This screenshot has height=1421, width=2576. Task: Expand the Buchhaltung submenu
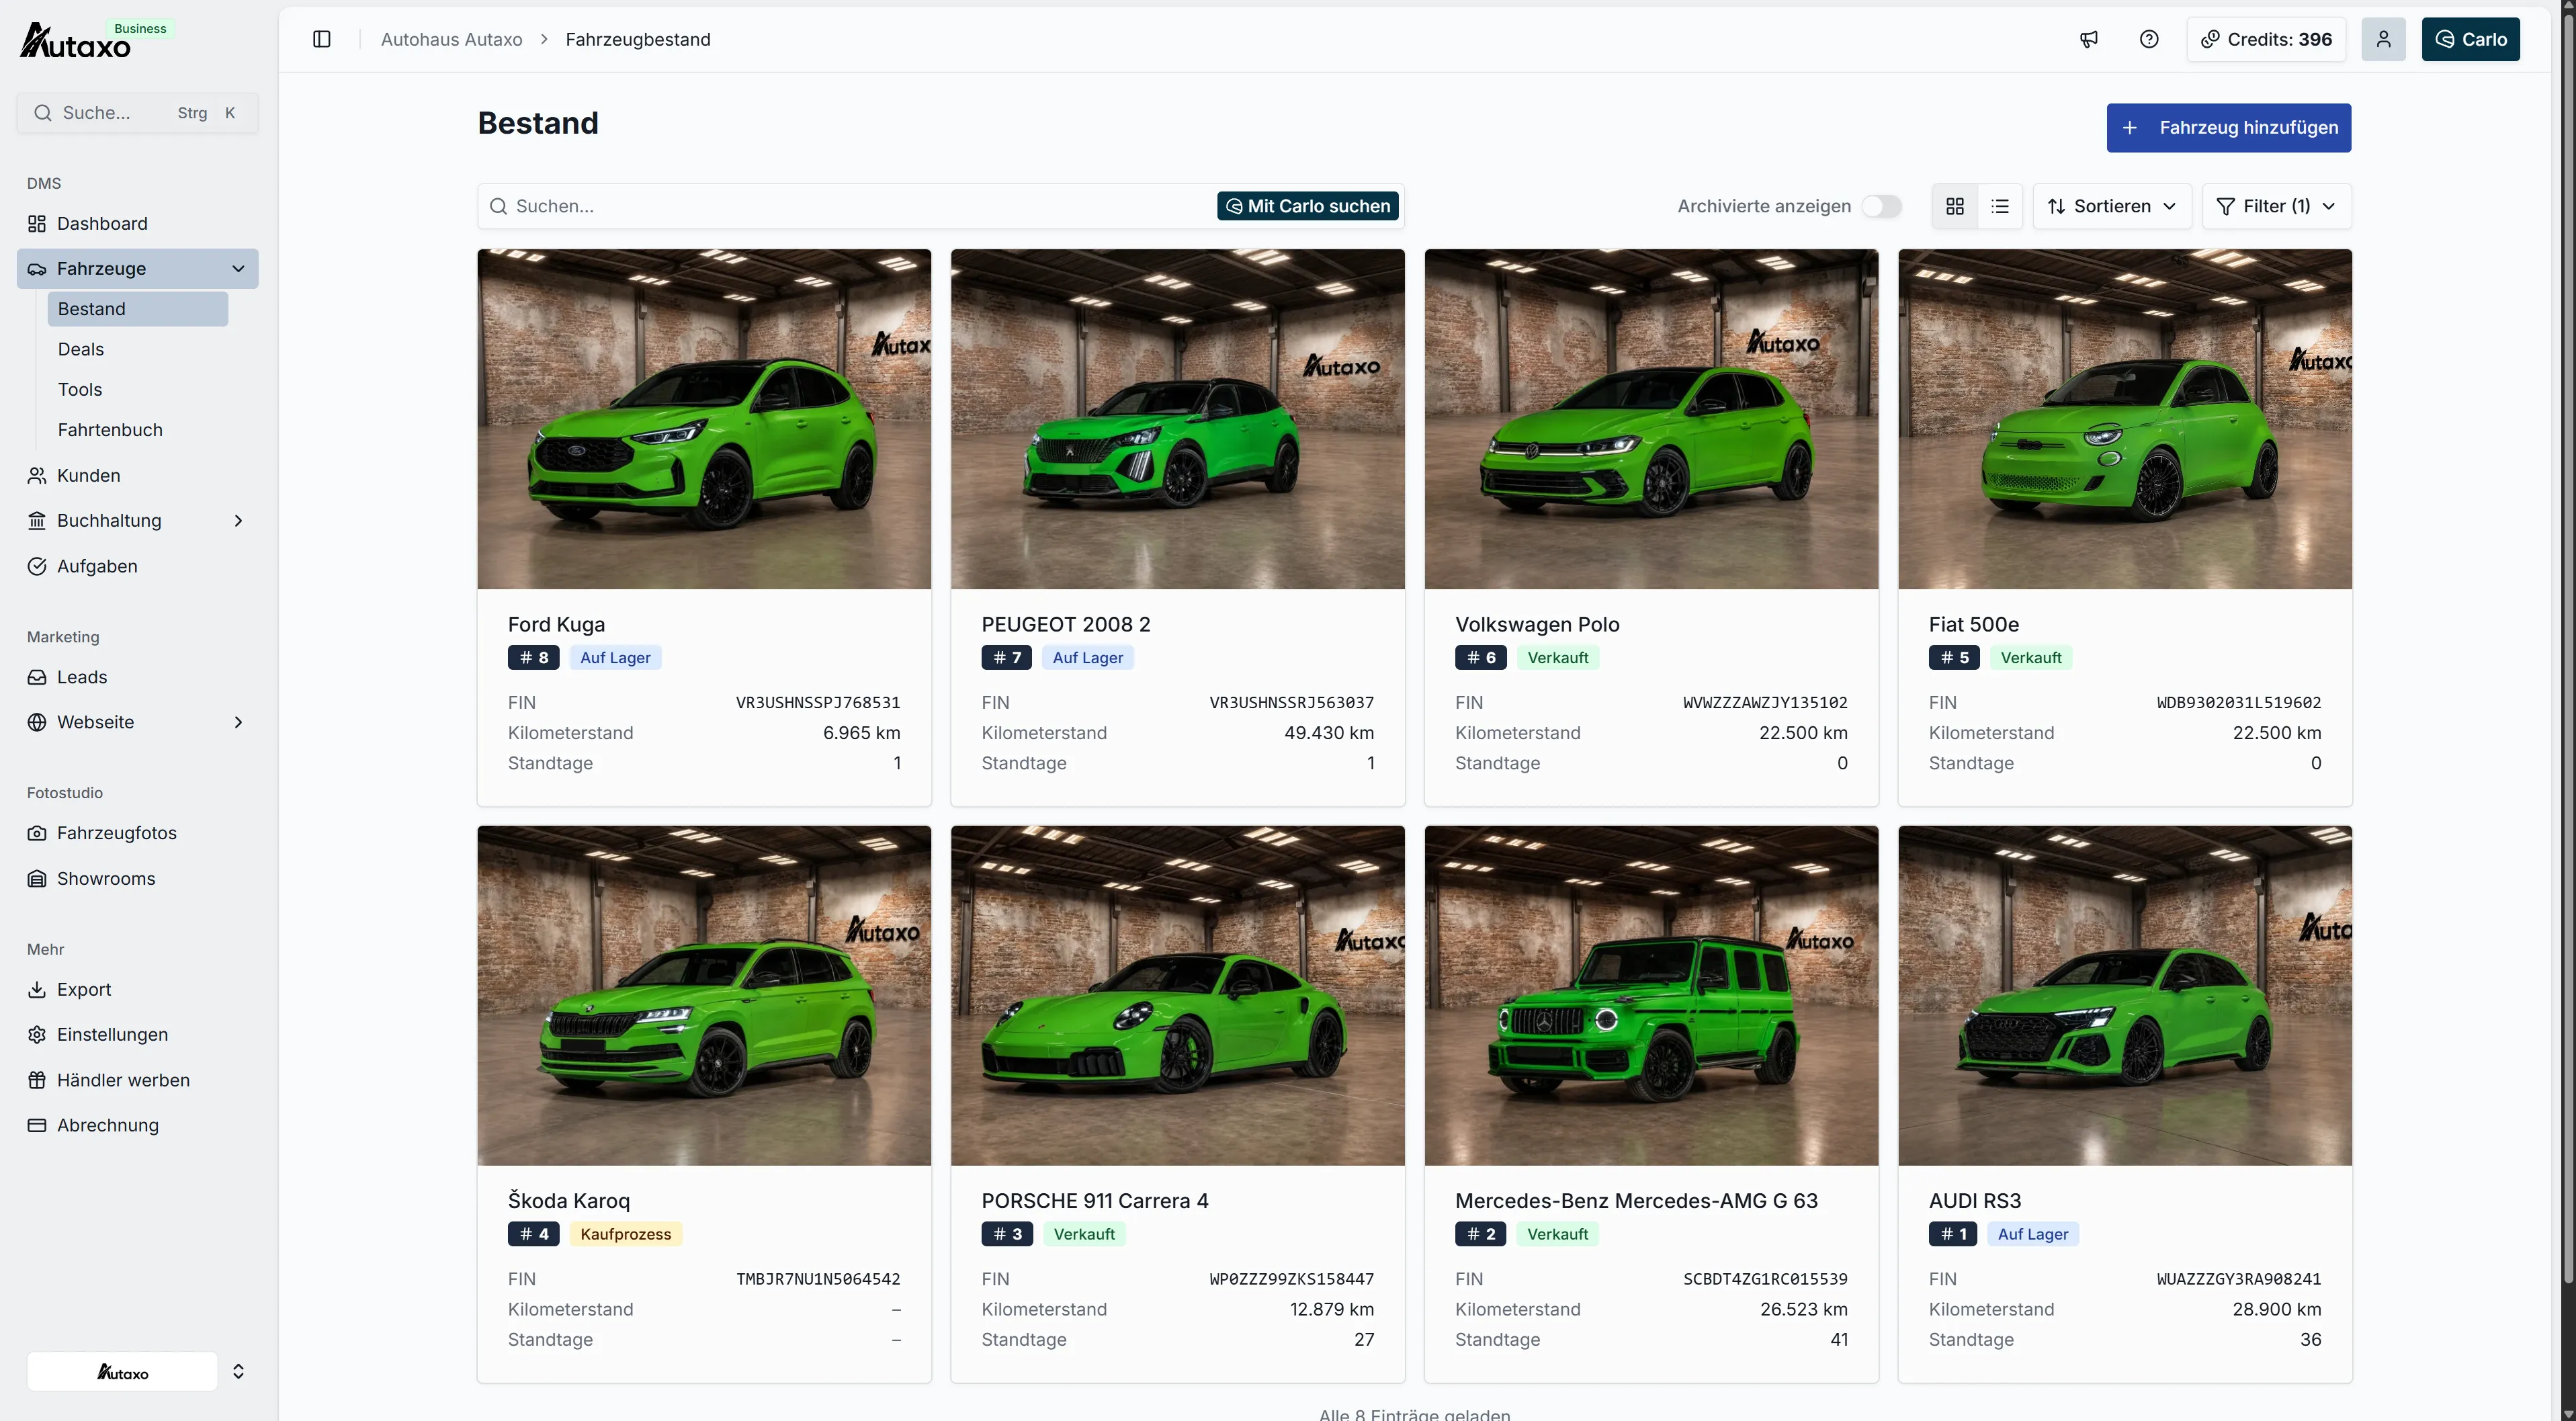click(x=238, y=520)
